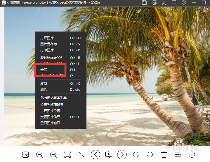Choose 置顶图片窗口 entry

[61, 123]
